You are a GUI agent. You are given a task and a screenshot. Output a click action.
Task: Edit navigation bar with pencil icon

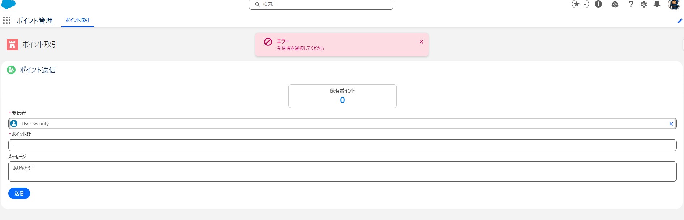point(680,21)
